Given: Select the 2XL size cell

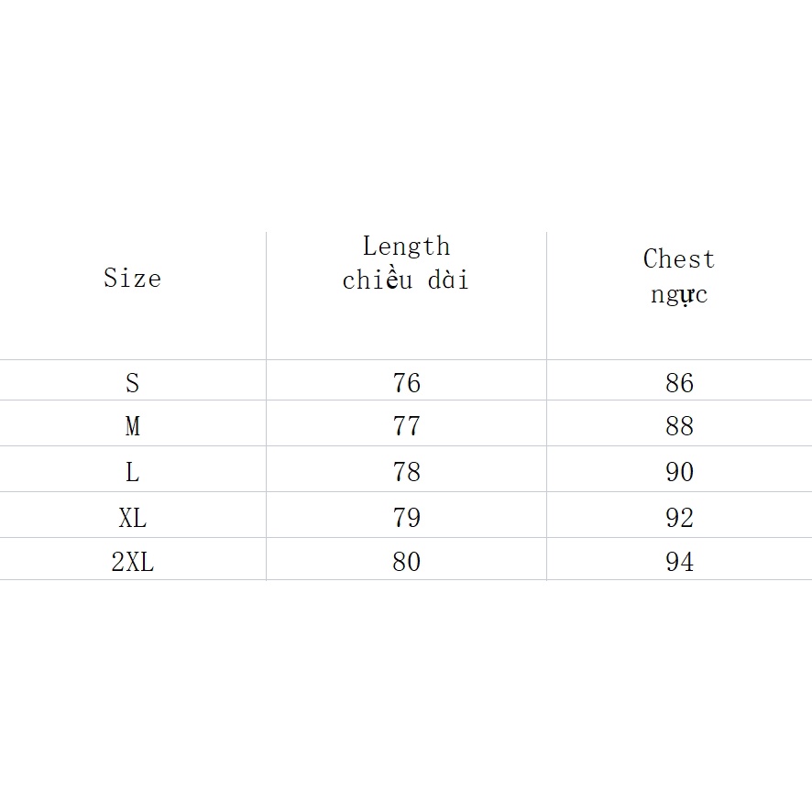Looking at the screenshot, I should [133, 559].
